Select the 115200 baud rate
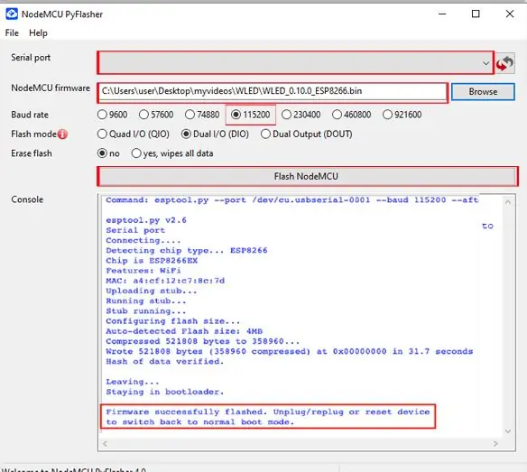The width and height of the screenshot is (527, 472). (x=250, y=115)
